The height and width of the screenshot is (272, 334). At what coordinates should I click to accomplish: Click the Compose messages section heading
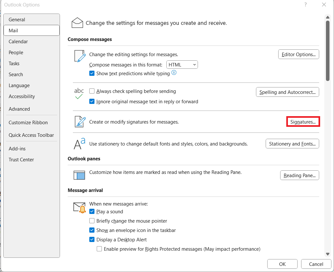click(x=90, y=39)
